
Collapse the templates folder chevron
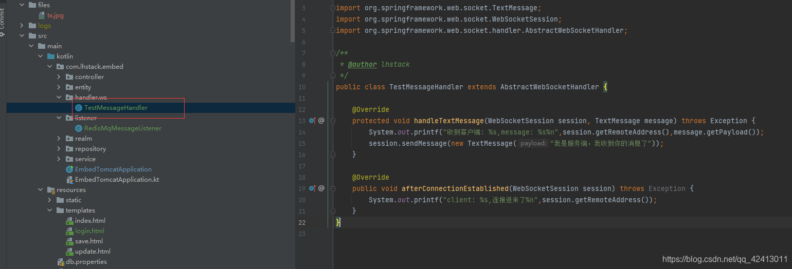pos(49,210)
